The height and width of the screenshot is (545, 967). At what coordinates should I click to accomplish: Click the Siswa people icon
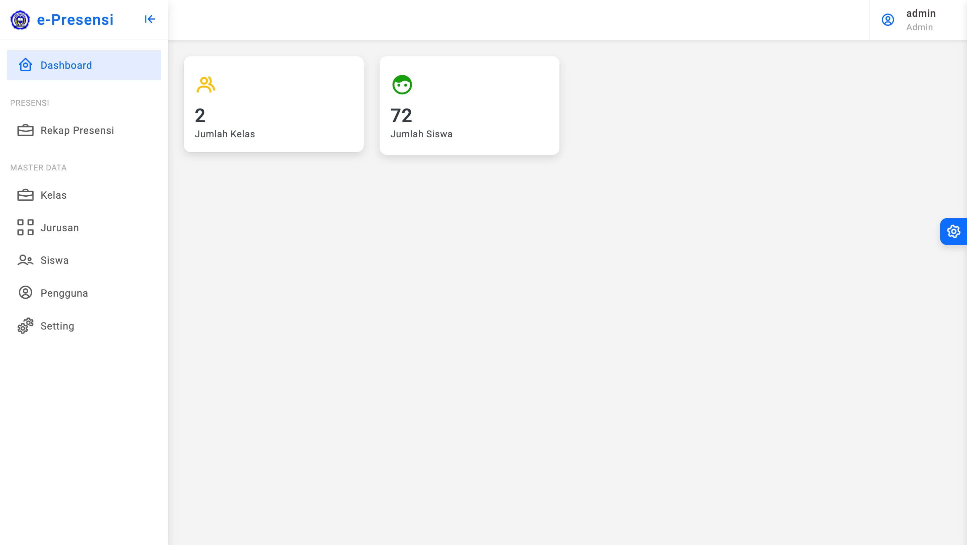tap(25, 260)
